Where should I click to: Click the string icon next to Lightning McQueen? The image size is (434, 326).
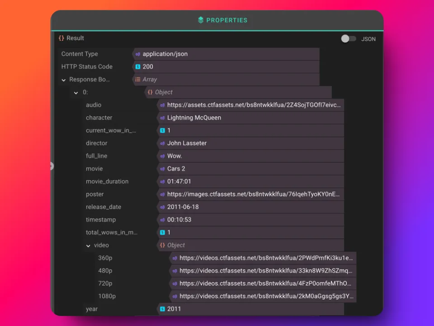[162, 118]
